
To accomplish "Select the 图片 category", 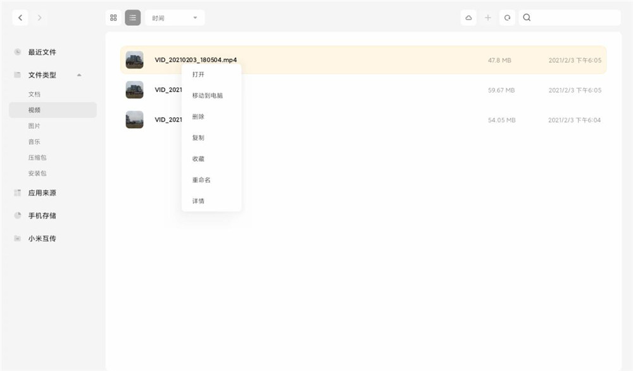I will [x=35, y=125].
